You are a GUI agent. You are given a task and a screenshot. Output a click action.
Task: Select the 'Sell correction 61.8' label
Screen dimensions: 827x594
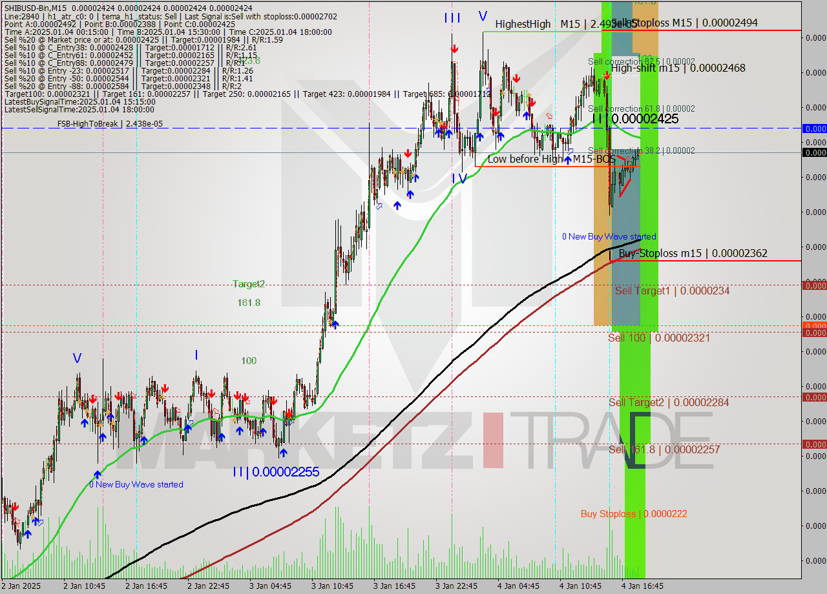click(x=642, y=108)
